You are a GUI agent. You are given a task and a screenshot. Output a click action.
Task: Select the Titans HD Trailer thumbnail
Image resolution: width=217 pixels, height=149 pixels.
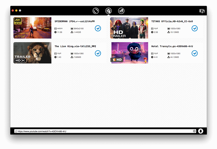coord(129,28)
